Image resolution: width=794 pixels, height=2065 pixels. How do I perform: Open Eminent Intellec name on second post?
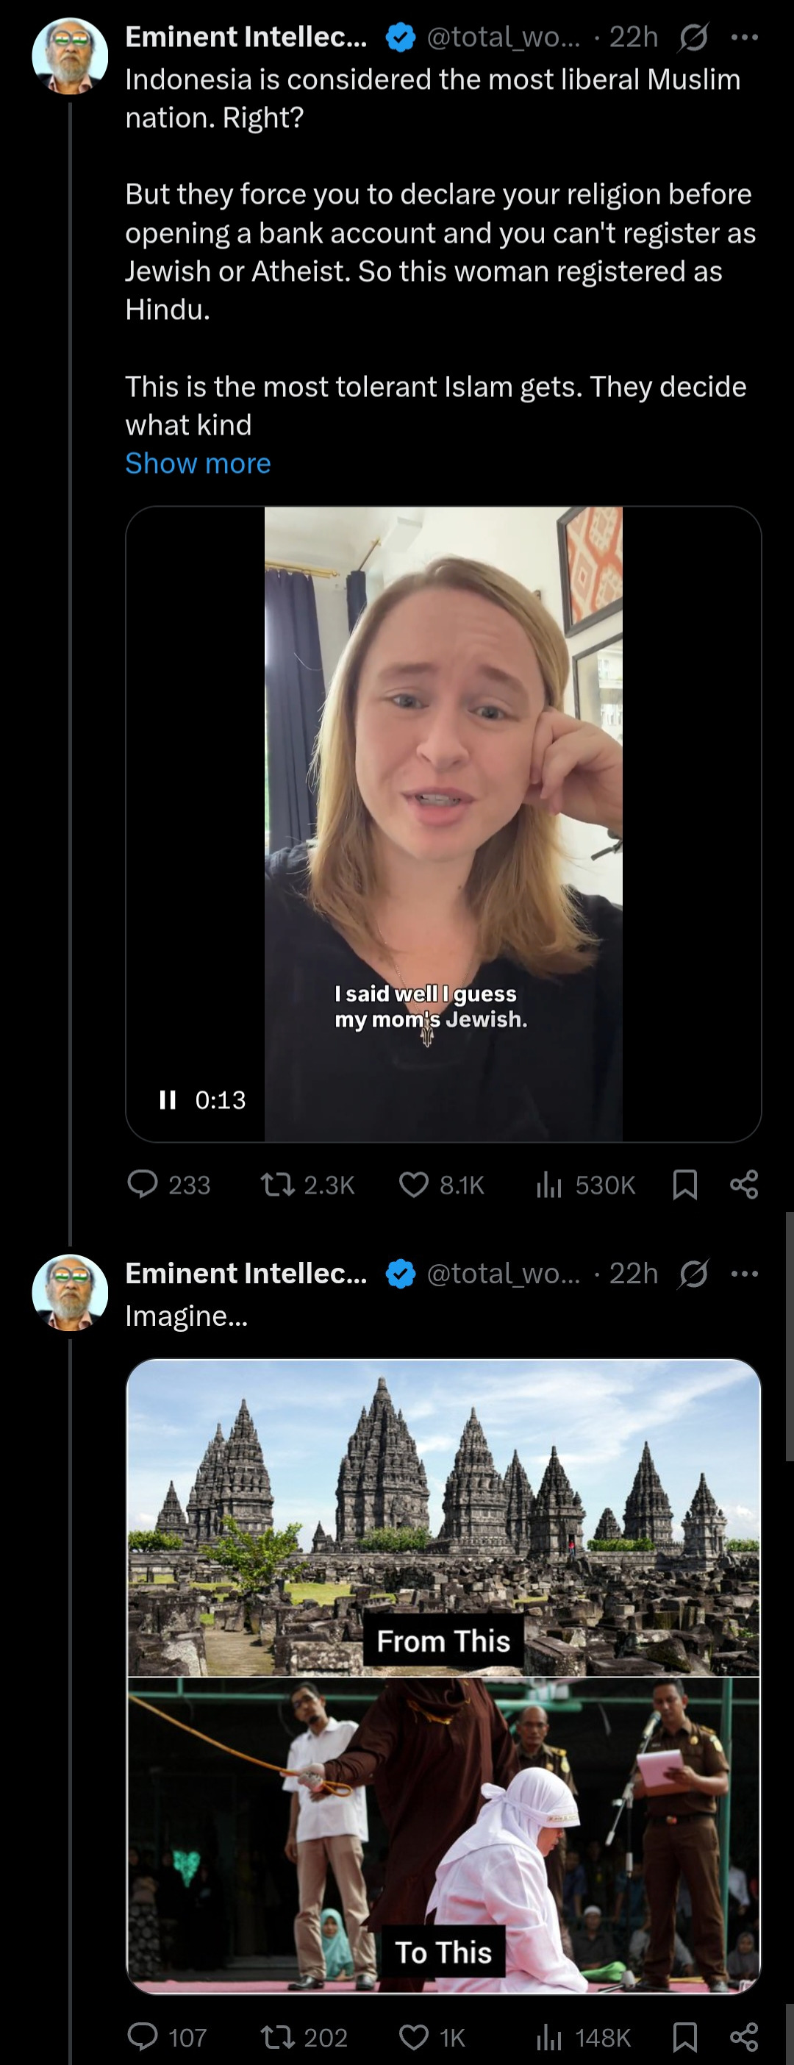click(246, 1273)
